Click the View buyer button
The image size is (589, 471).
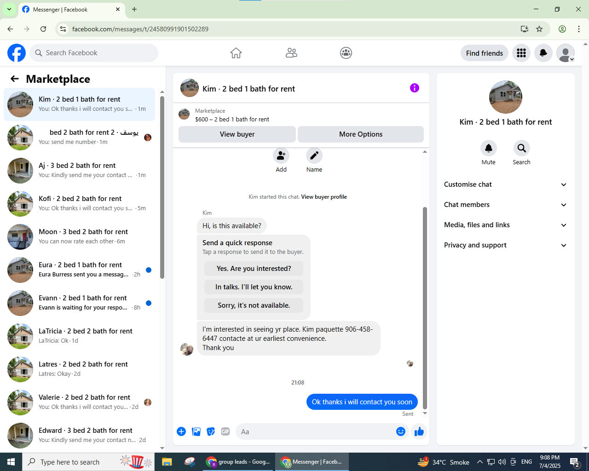(237, 134)
